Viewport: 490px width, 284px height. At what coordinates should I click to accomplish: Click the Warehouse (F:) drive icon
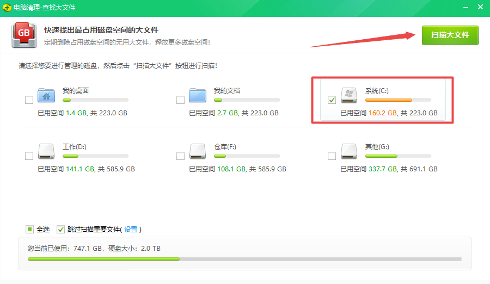click(x=198, y=152)
